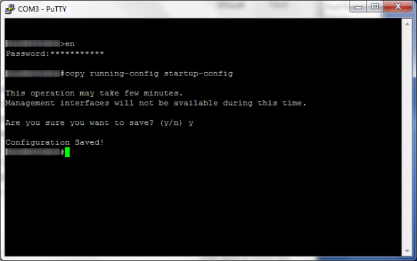Click the scrollbar down arrow
Screen dimensions: 417x261
pos(407,251)
